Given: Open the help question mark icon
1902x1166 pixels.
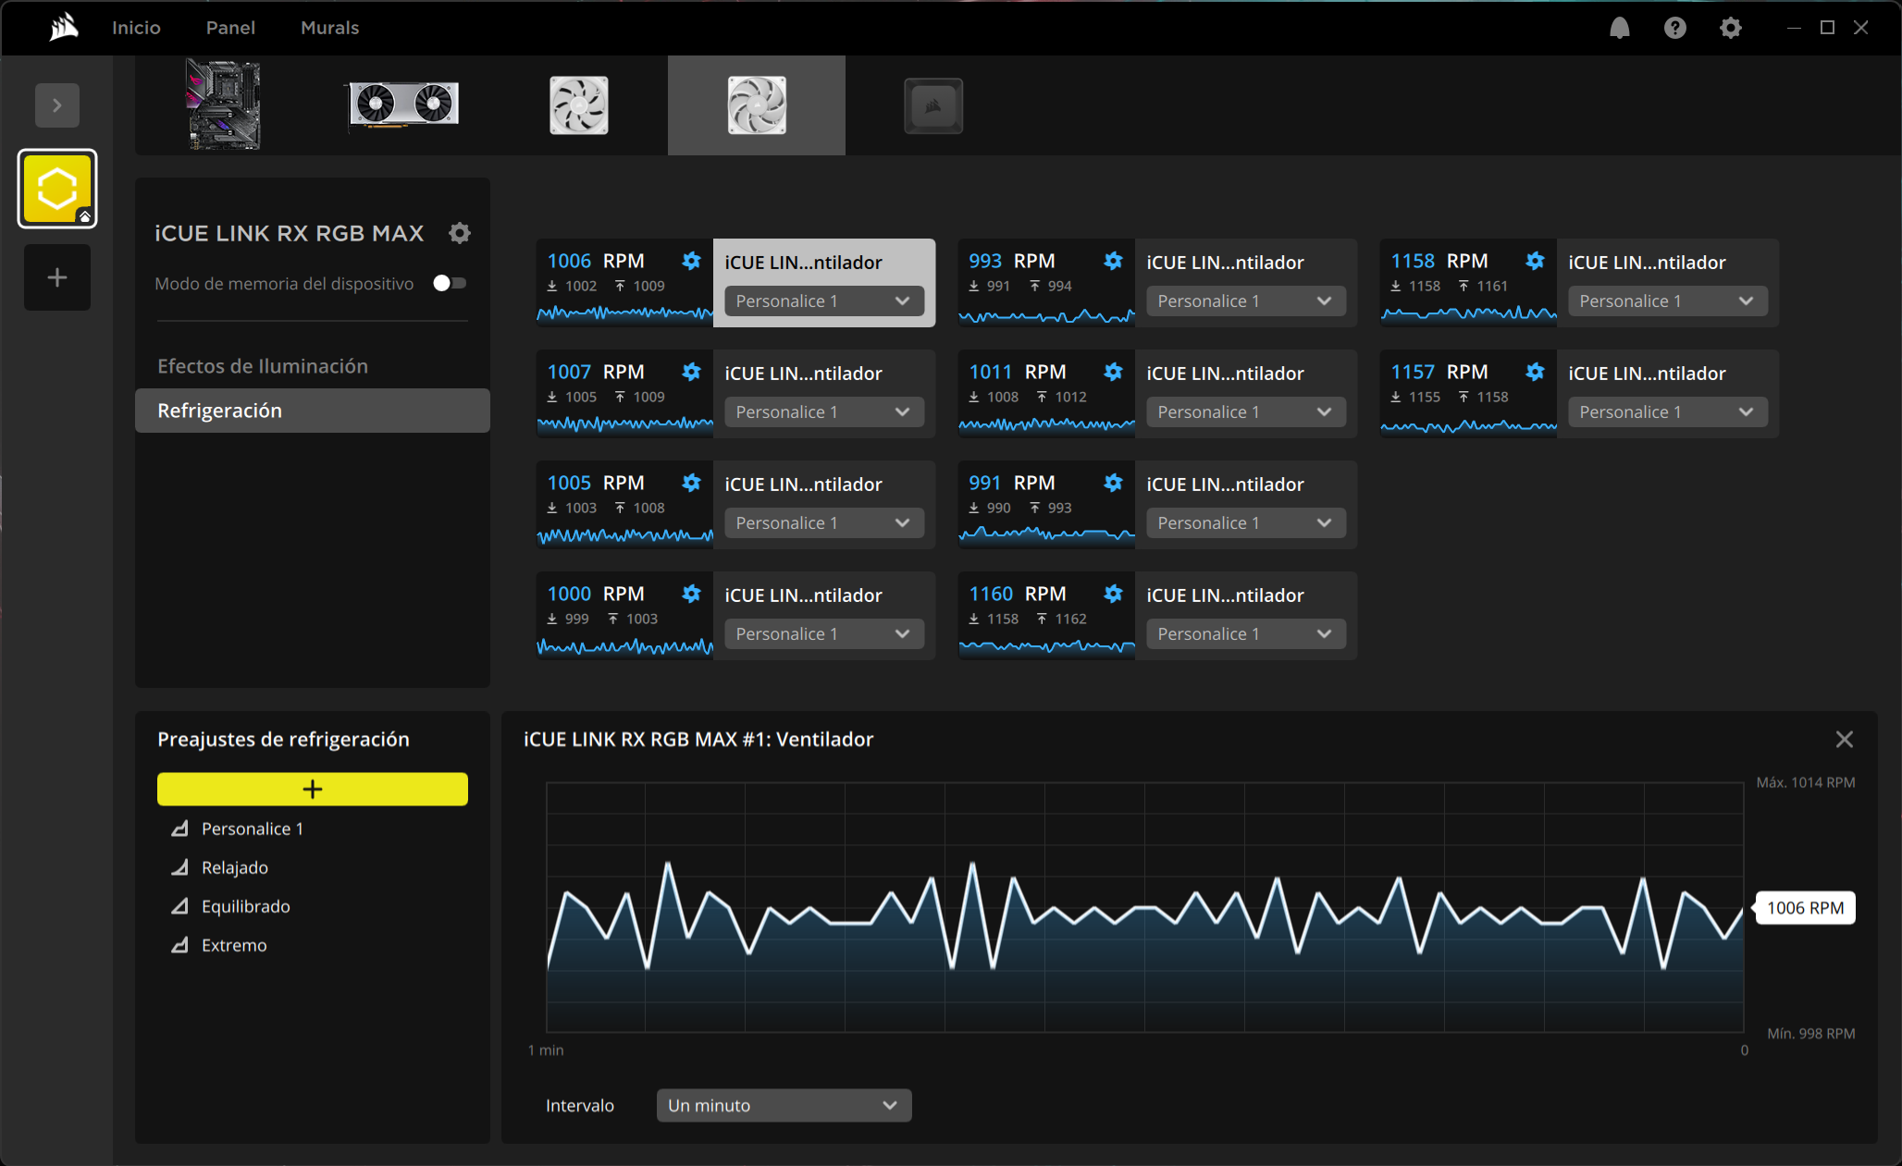Looking at the screenshot, I should (1674, 28).
